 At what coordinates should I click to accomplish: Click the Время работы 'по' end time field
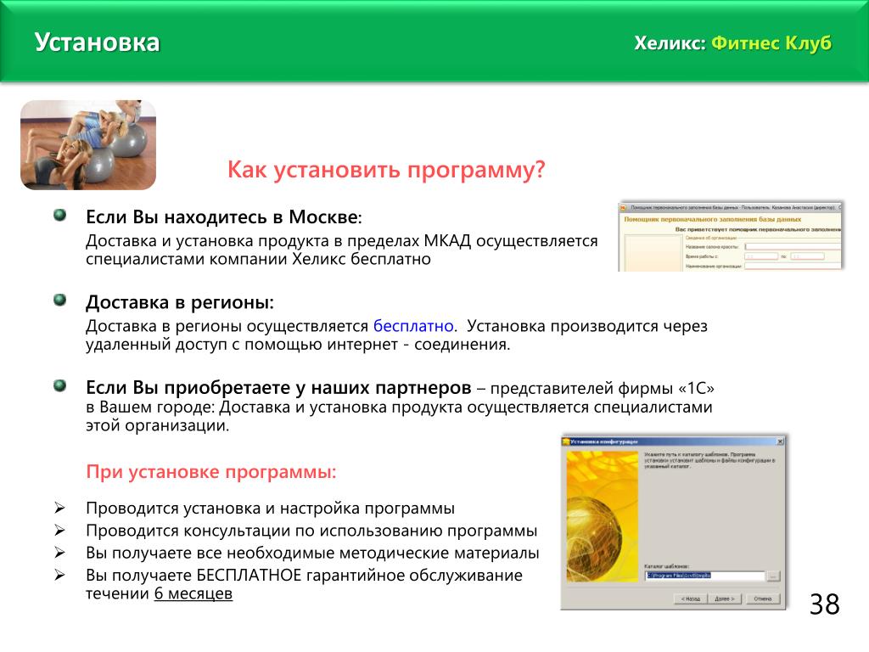pyautogui.click(x=807, y=256)
